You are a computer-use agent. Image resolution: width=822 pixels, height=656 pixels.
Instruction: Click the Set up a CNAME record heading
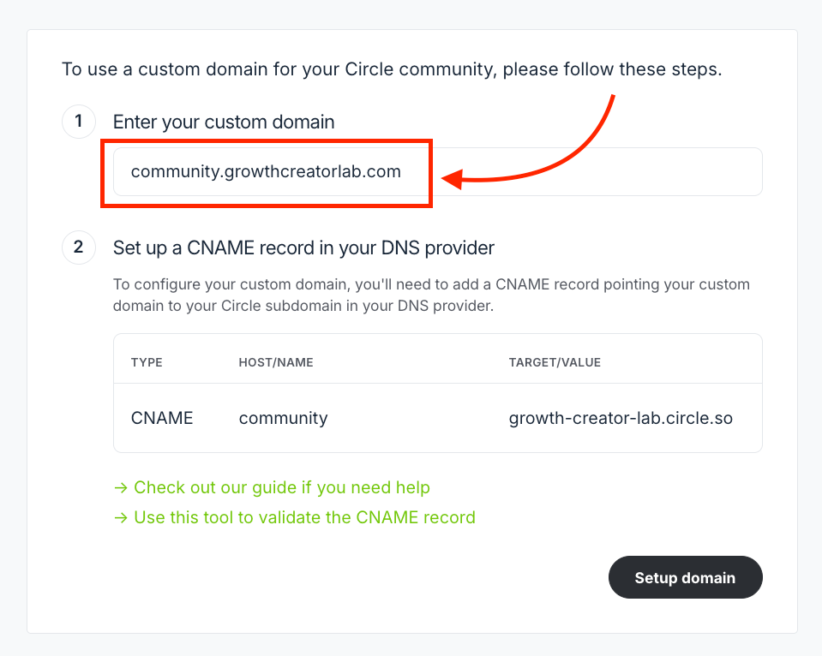(303, 247)
